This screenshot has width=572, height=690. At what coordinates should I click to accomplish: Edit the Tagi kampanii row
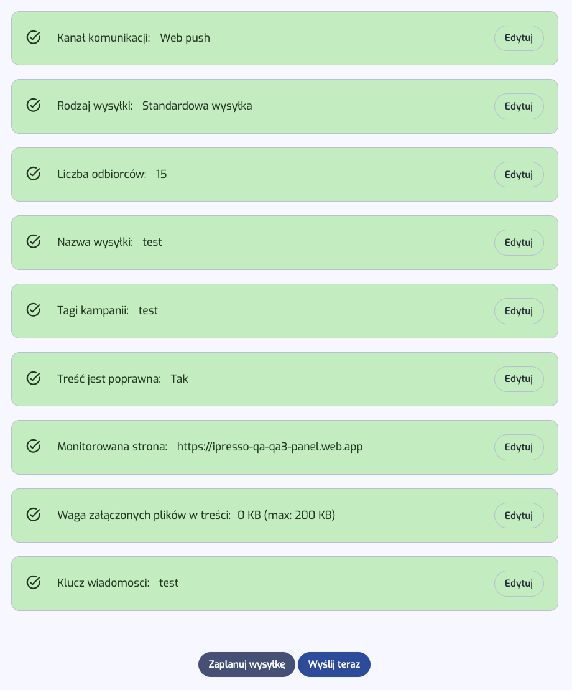tap(519, 311)
